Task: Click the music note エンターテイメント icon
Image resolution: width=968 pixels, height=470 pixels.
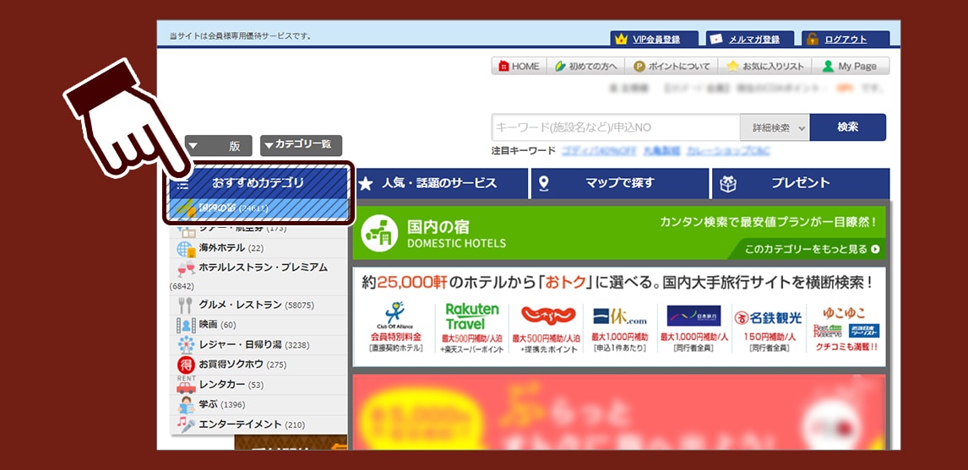Action: click(x=186, y=424)
